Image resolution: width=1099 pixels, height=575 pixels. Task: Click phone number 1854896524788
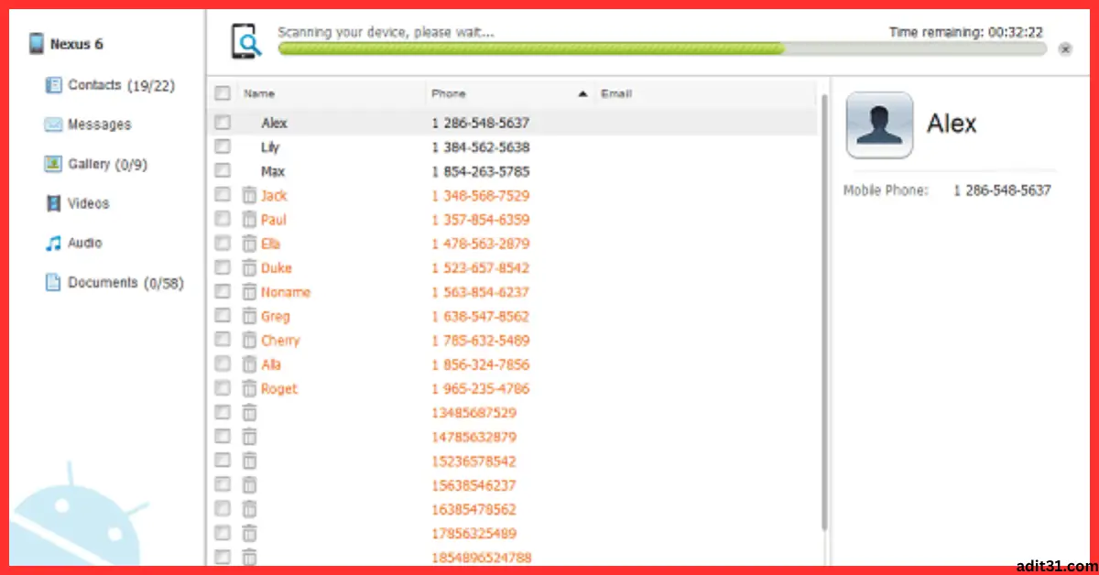pos(482,558)
